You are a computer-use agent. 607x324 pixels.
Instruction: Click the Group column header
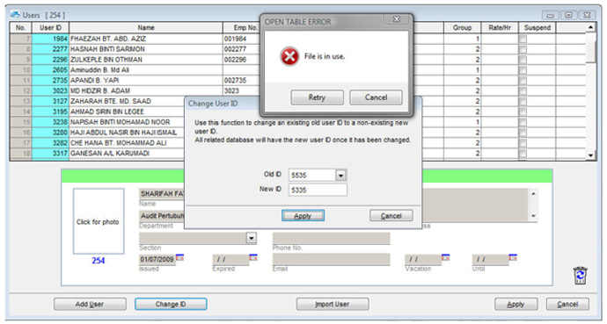[462, 28]
